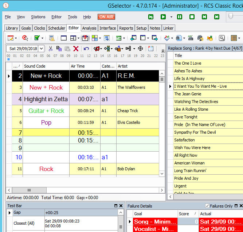The height and width of the screenshot is (232, 243).
Task: Open dropdown beside insert song icon
Action: pos(101,49)
